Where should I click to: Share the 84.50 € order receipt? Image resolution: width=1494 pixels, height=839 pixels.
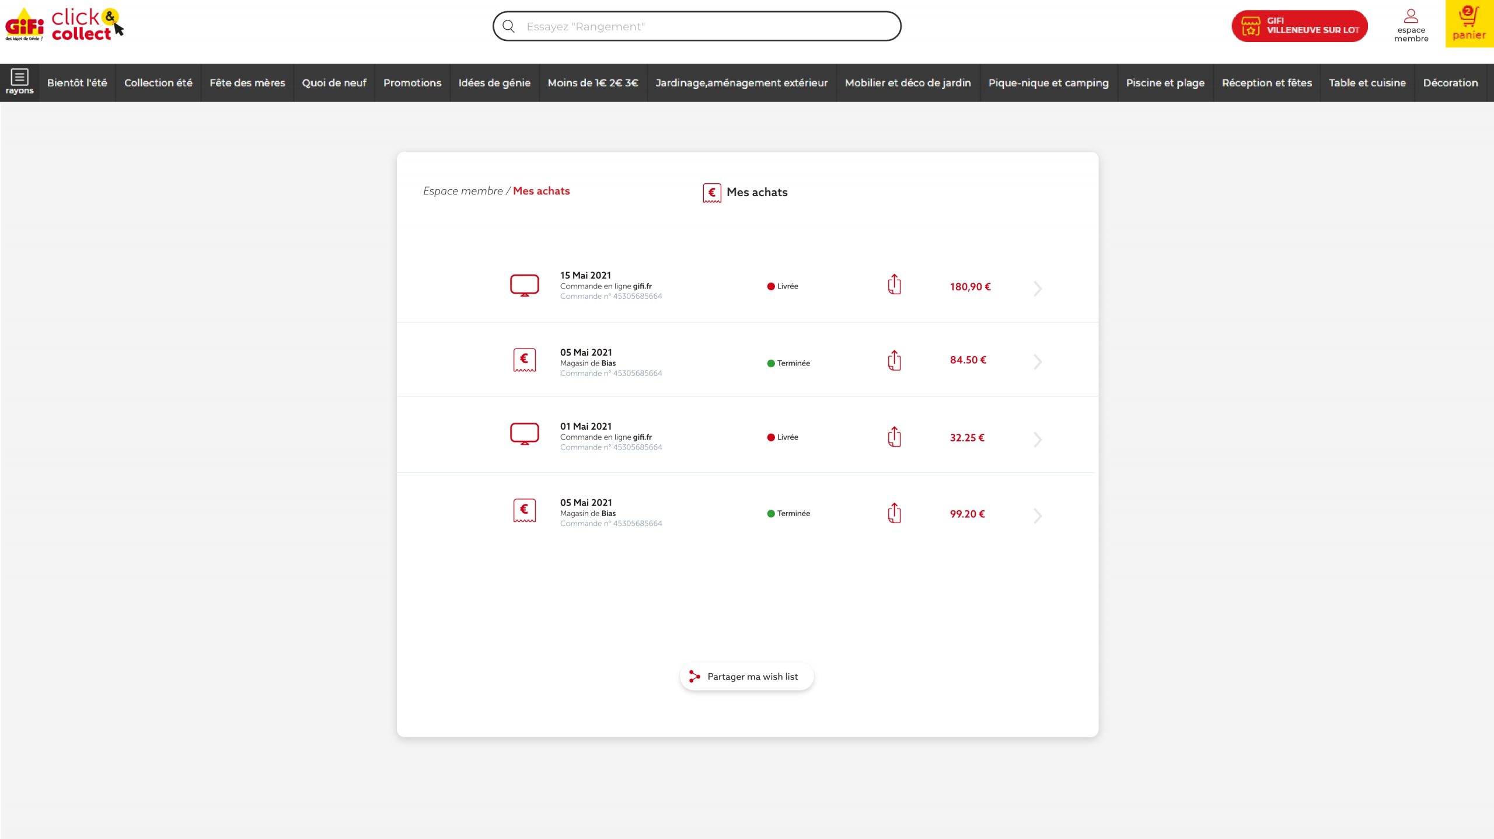(x=894, y=361)
